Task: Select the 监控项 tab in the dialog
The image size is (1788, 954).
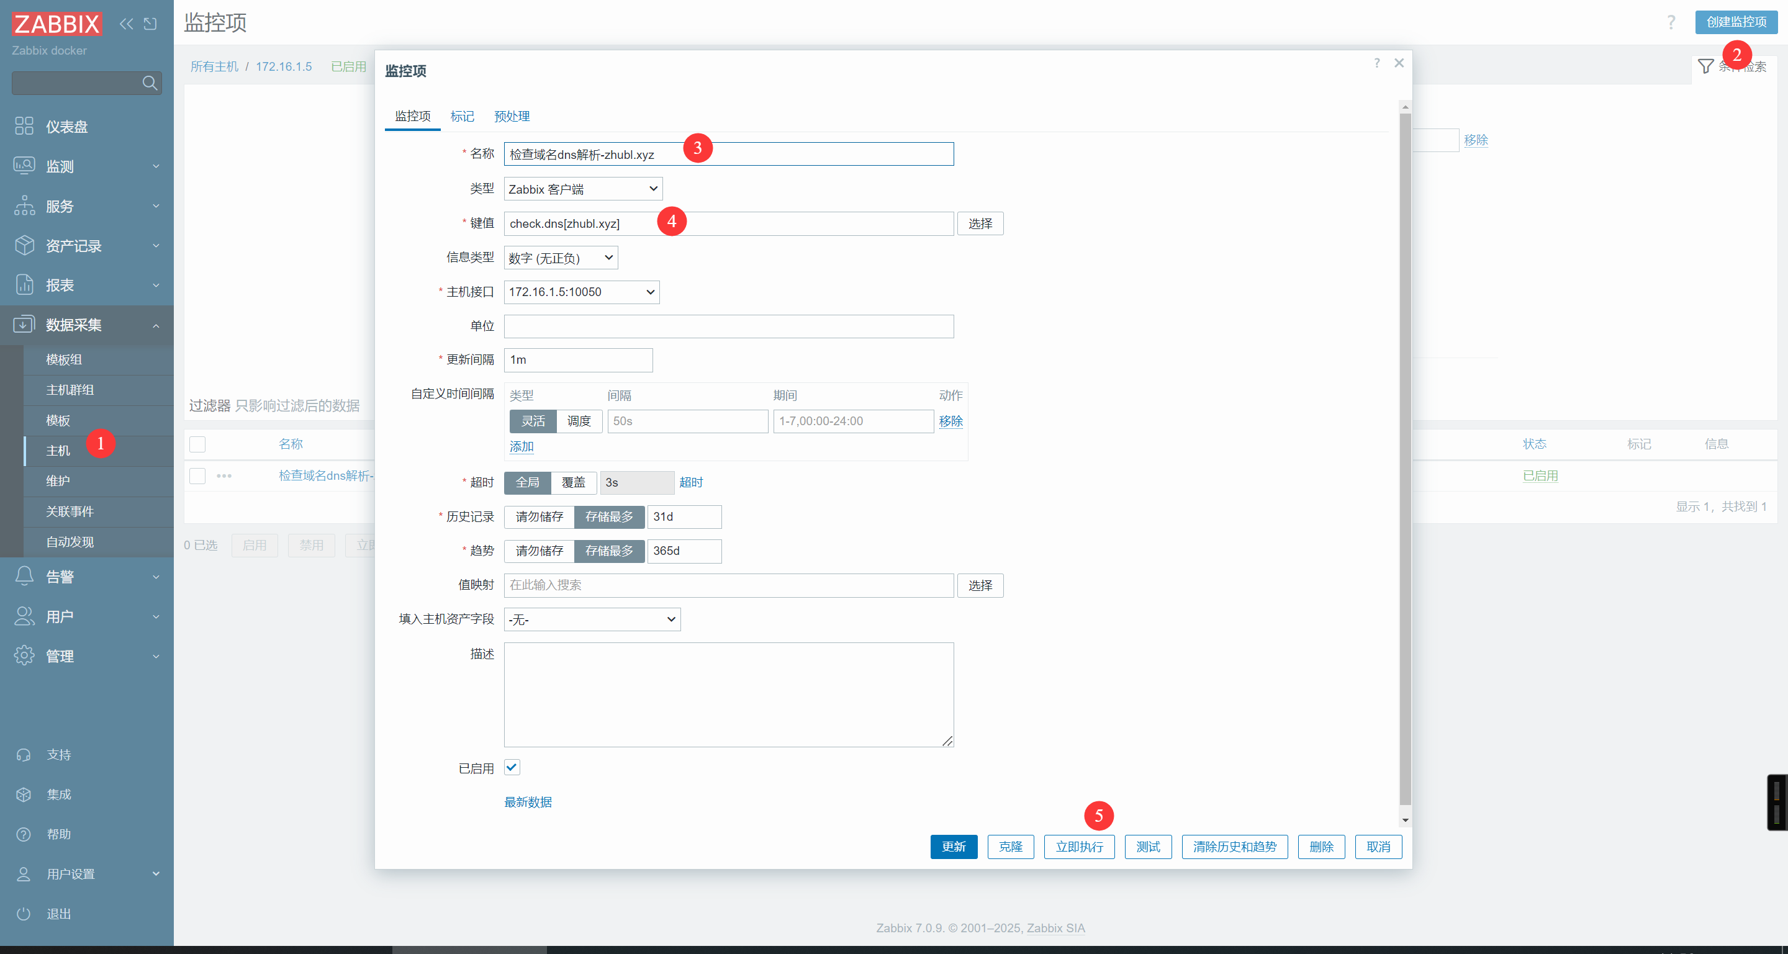Action: [x=413, y=117]
